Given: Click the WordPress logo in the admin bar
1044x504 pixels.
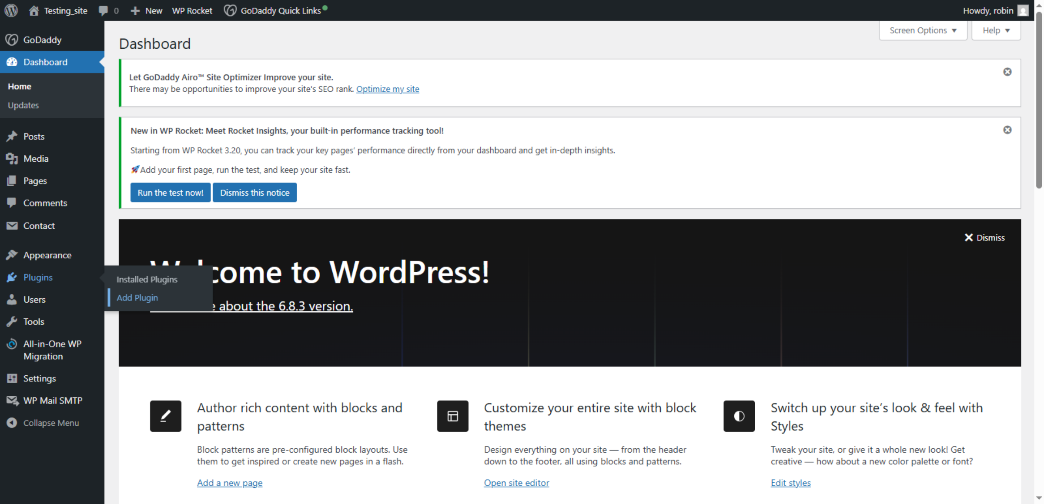Looking at the screenshot, I should [x=10, y=10].
